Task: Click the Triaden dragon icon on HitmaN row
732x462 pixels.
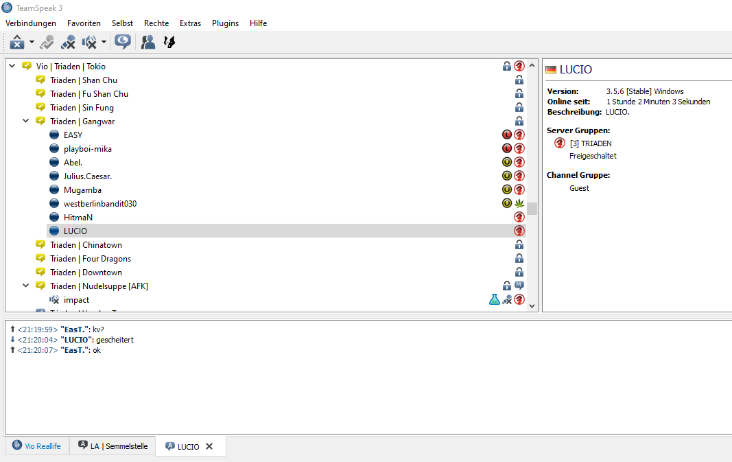Action: pos(519,217)
